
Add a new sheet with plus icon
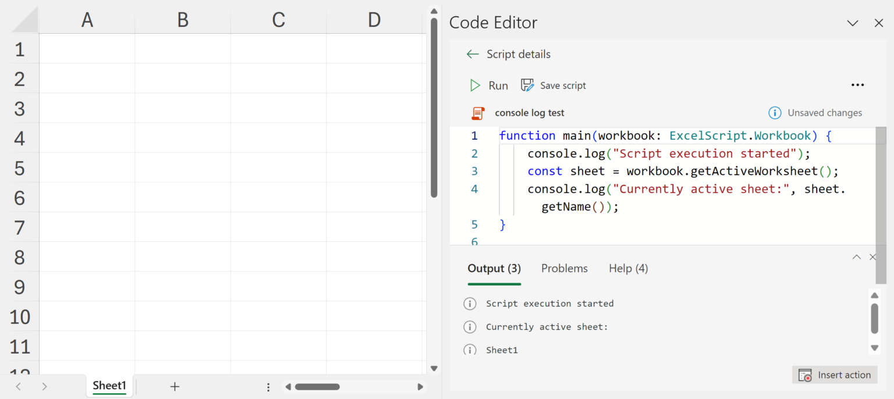pyautogui.click(x=175, y=386)
